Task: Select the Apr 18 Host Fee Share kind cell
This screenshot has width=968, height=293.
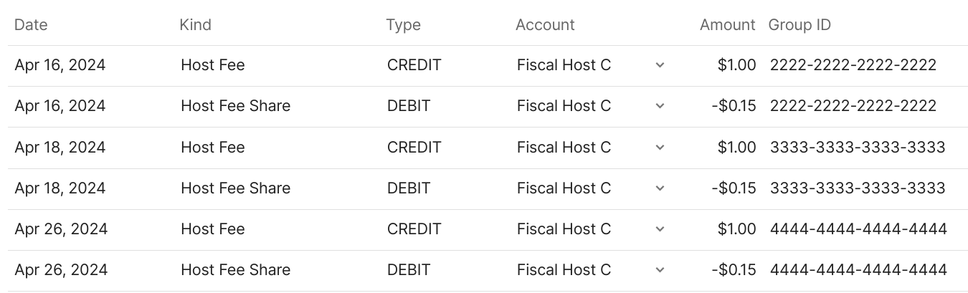Action: 235,188
